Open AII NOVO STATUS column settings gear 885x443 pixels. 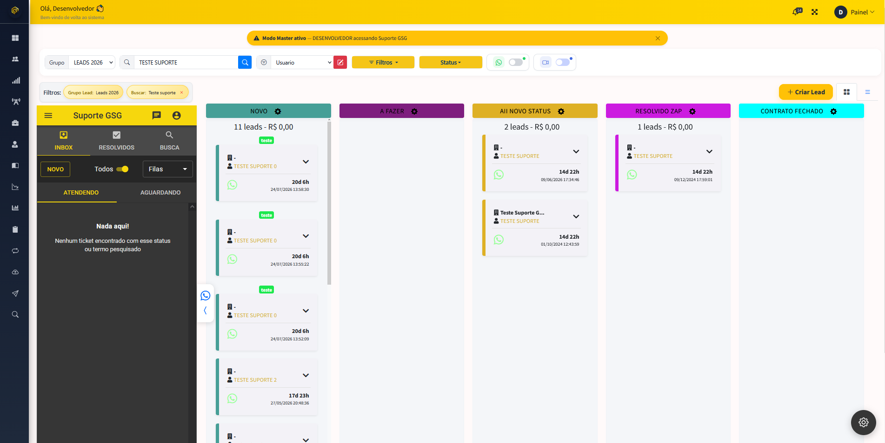[x=561, y=111]
